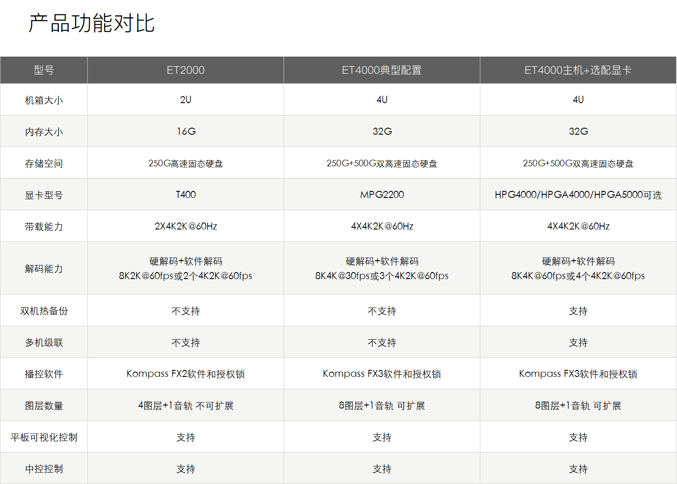Viewport: 677px width, 484px height.
Task: Click the T400 graphics card cell
Action: [186, 194]
